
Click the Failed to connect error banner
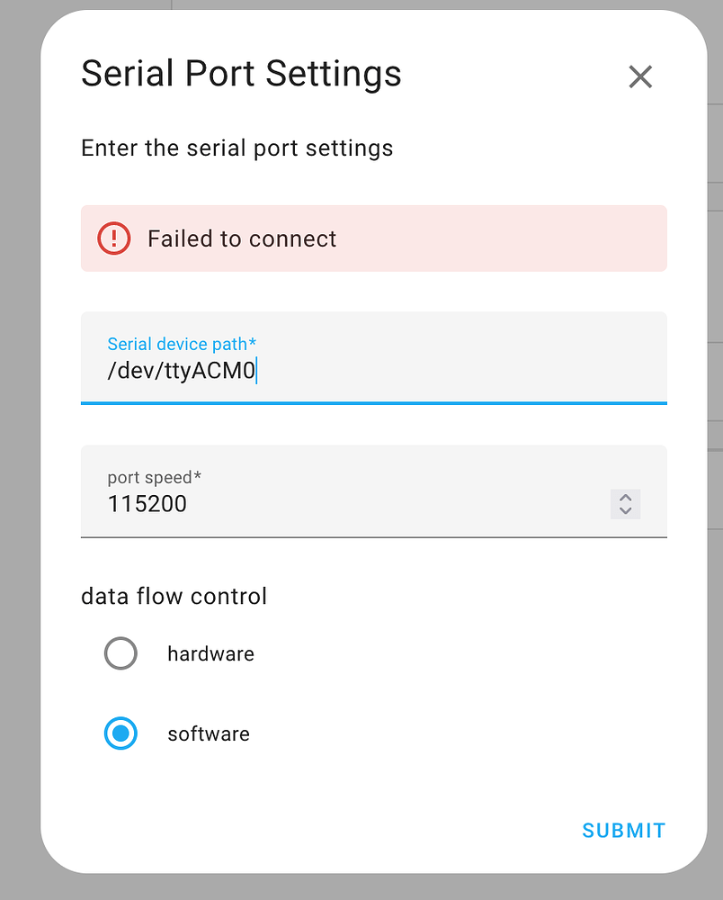[373, 238]
